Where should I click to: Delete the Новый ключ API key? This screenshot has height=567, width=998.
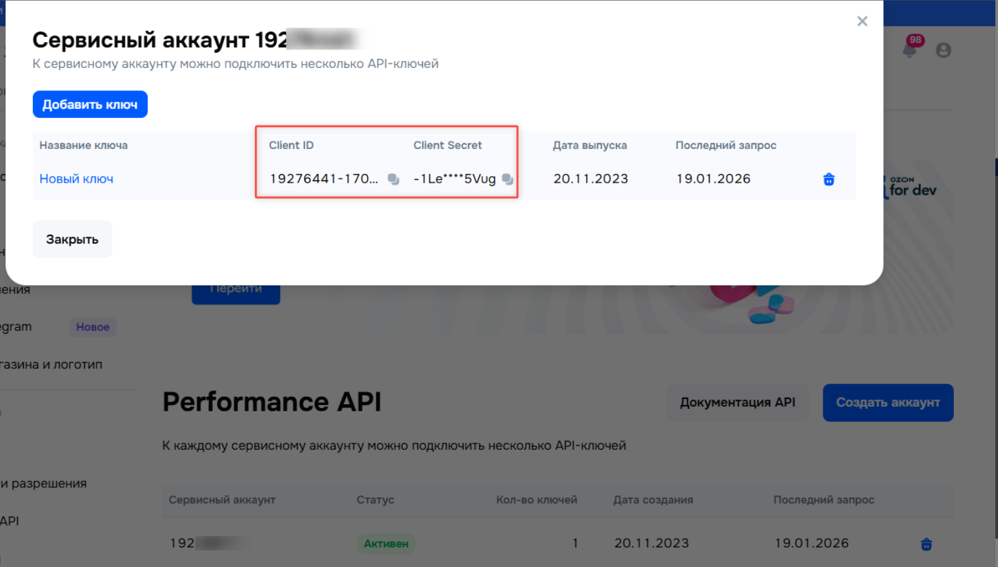click(x=829, y=179)
